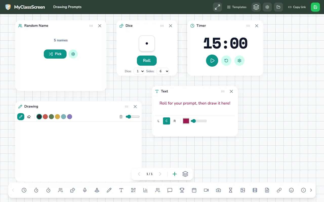The image size is (324, 202).
Task: Open the Sides dropdown
Action: pos(163,71)
